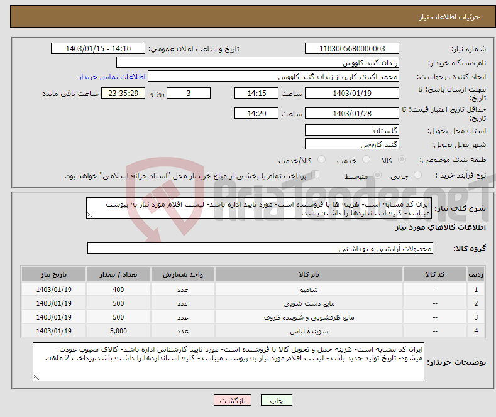Select the کالا radio button
This screenshot has width=496, height=417.
click(x=402, y=160)
